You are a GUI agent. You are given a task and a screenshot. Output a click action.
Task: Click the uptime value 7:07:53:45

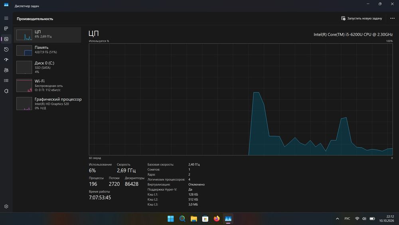tap(100, 197)
